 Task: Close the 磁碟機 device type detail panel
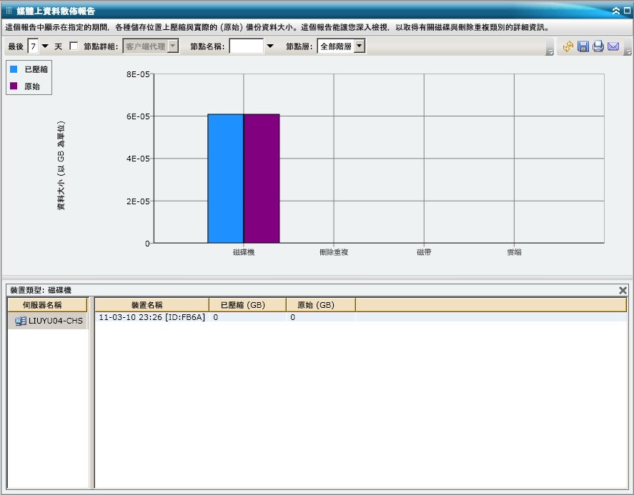click(x=623, y=290)
